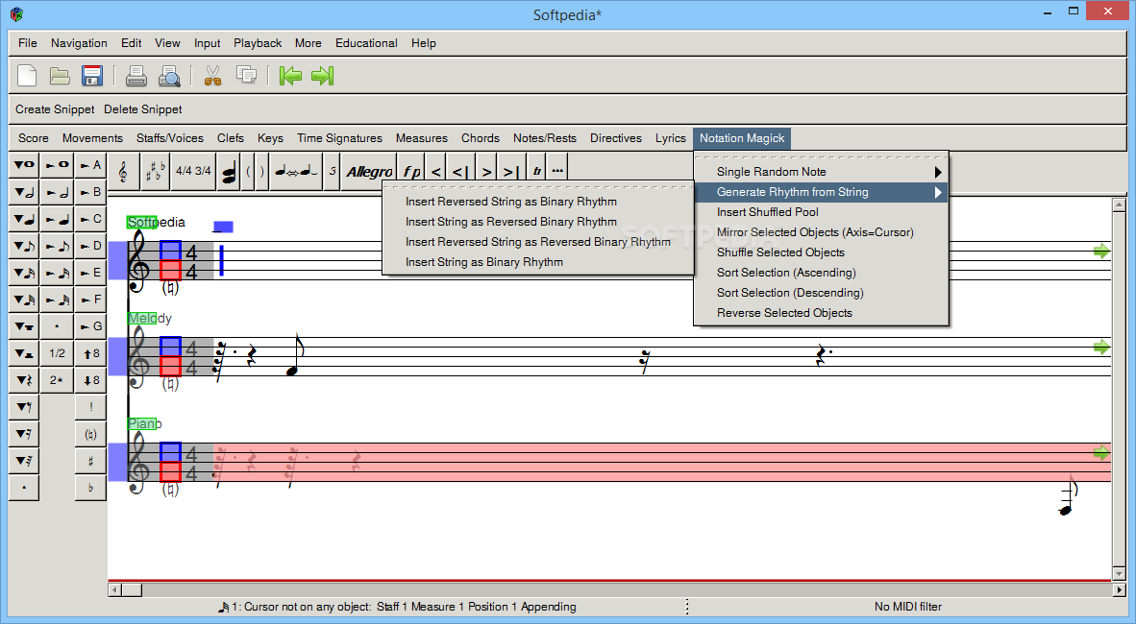The width and height of the screenshot is (1136, 624).
Task: Open the Educational menu
Action: pyautogui.click(x=366, y=43)
